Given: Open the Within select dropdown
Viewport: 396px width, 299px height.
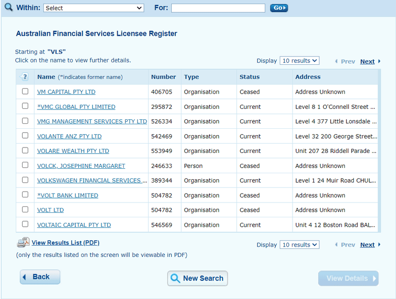Looking at the screenshot, I should (x=94, y=8).
